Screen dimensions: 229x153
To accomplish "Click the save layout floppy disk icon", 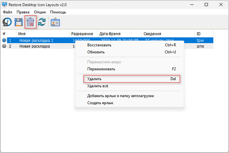I will coord(19,22).
